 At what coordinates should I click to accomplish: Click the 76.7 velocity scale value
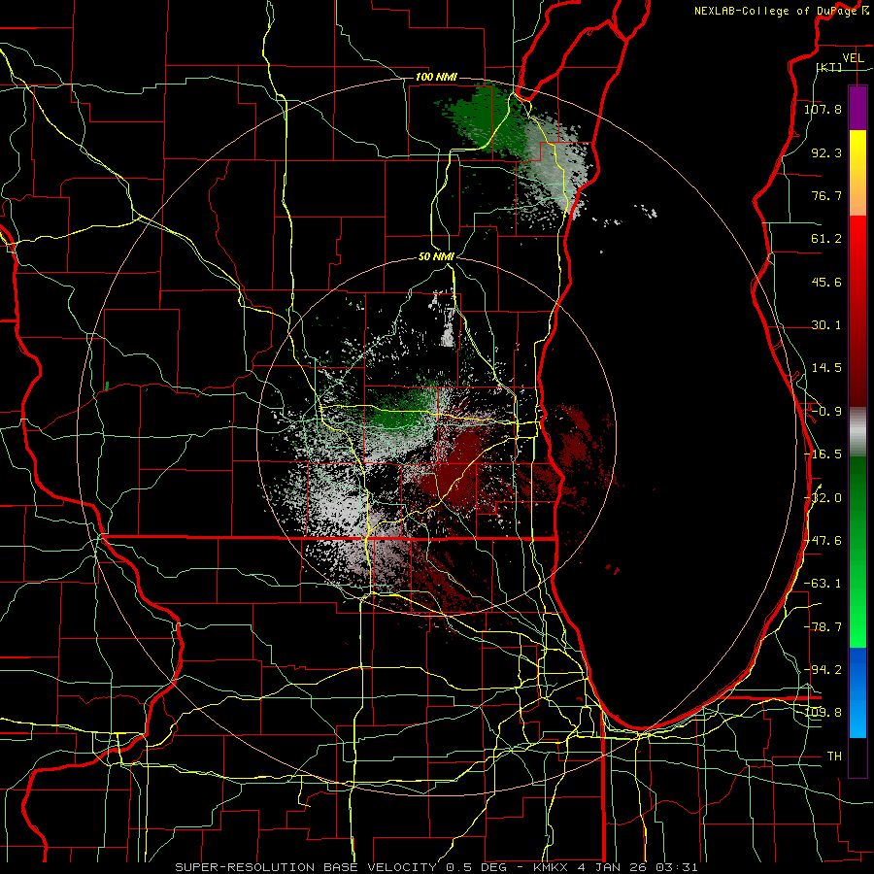point(826,195)
